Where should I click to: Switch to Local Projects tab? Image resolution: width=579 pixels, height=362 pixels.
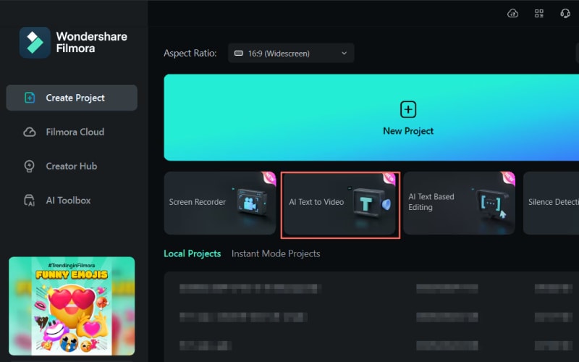click(x=193, y=254)
